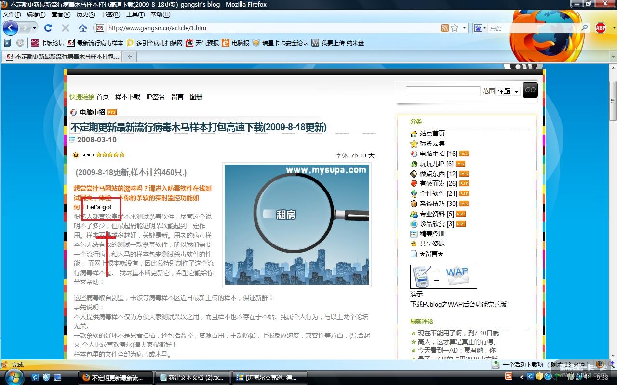Click the RSS feed icon in address bar
617x385 pixels.
coord(444,28)
